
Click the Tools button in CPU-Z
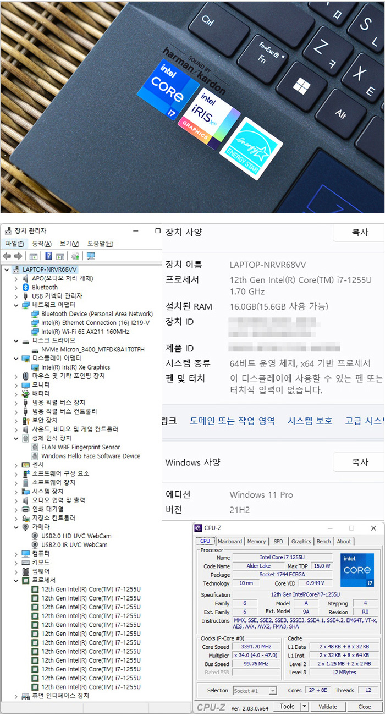287,707
